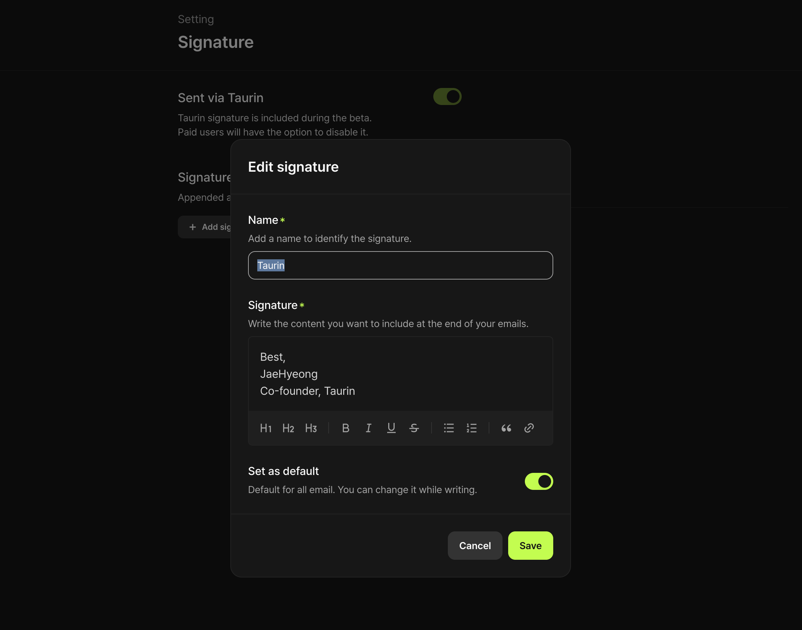Image resolution: width=802 pixels, height=630 pixels.
Task: Insert a hyperlink in signature
Action: (x=529, y=428)
